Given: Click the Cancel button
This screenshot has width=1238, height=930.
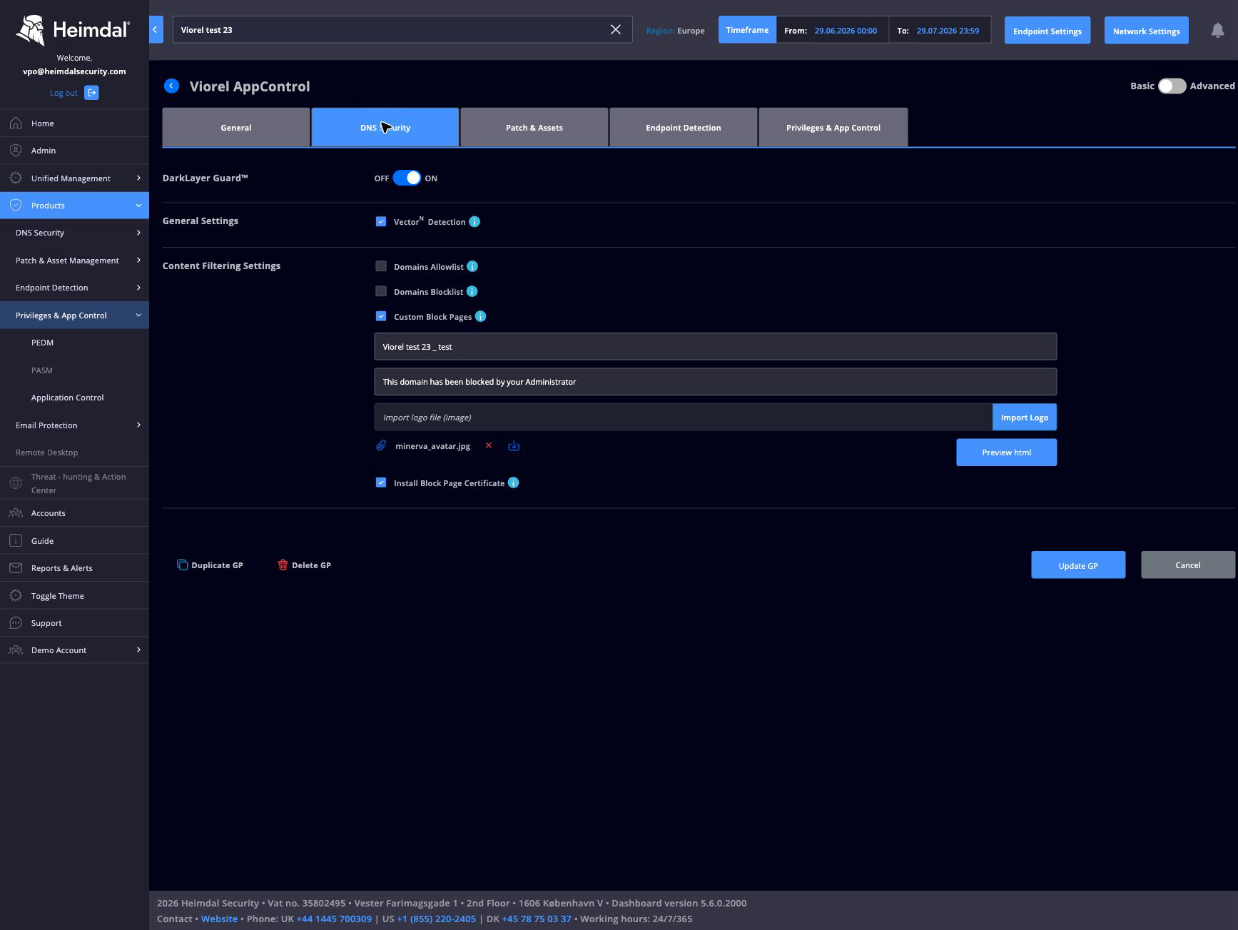Looking at the screenshot, I should (1188, 565).
